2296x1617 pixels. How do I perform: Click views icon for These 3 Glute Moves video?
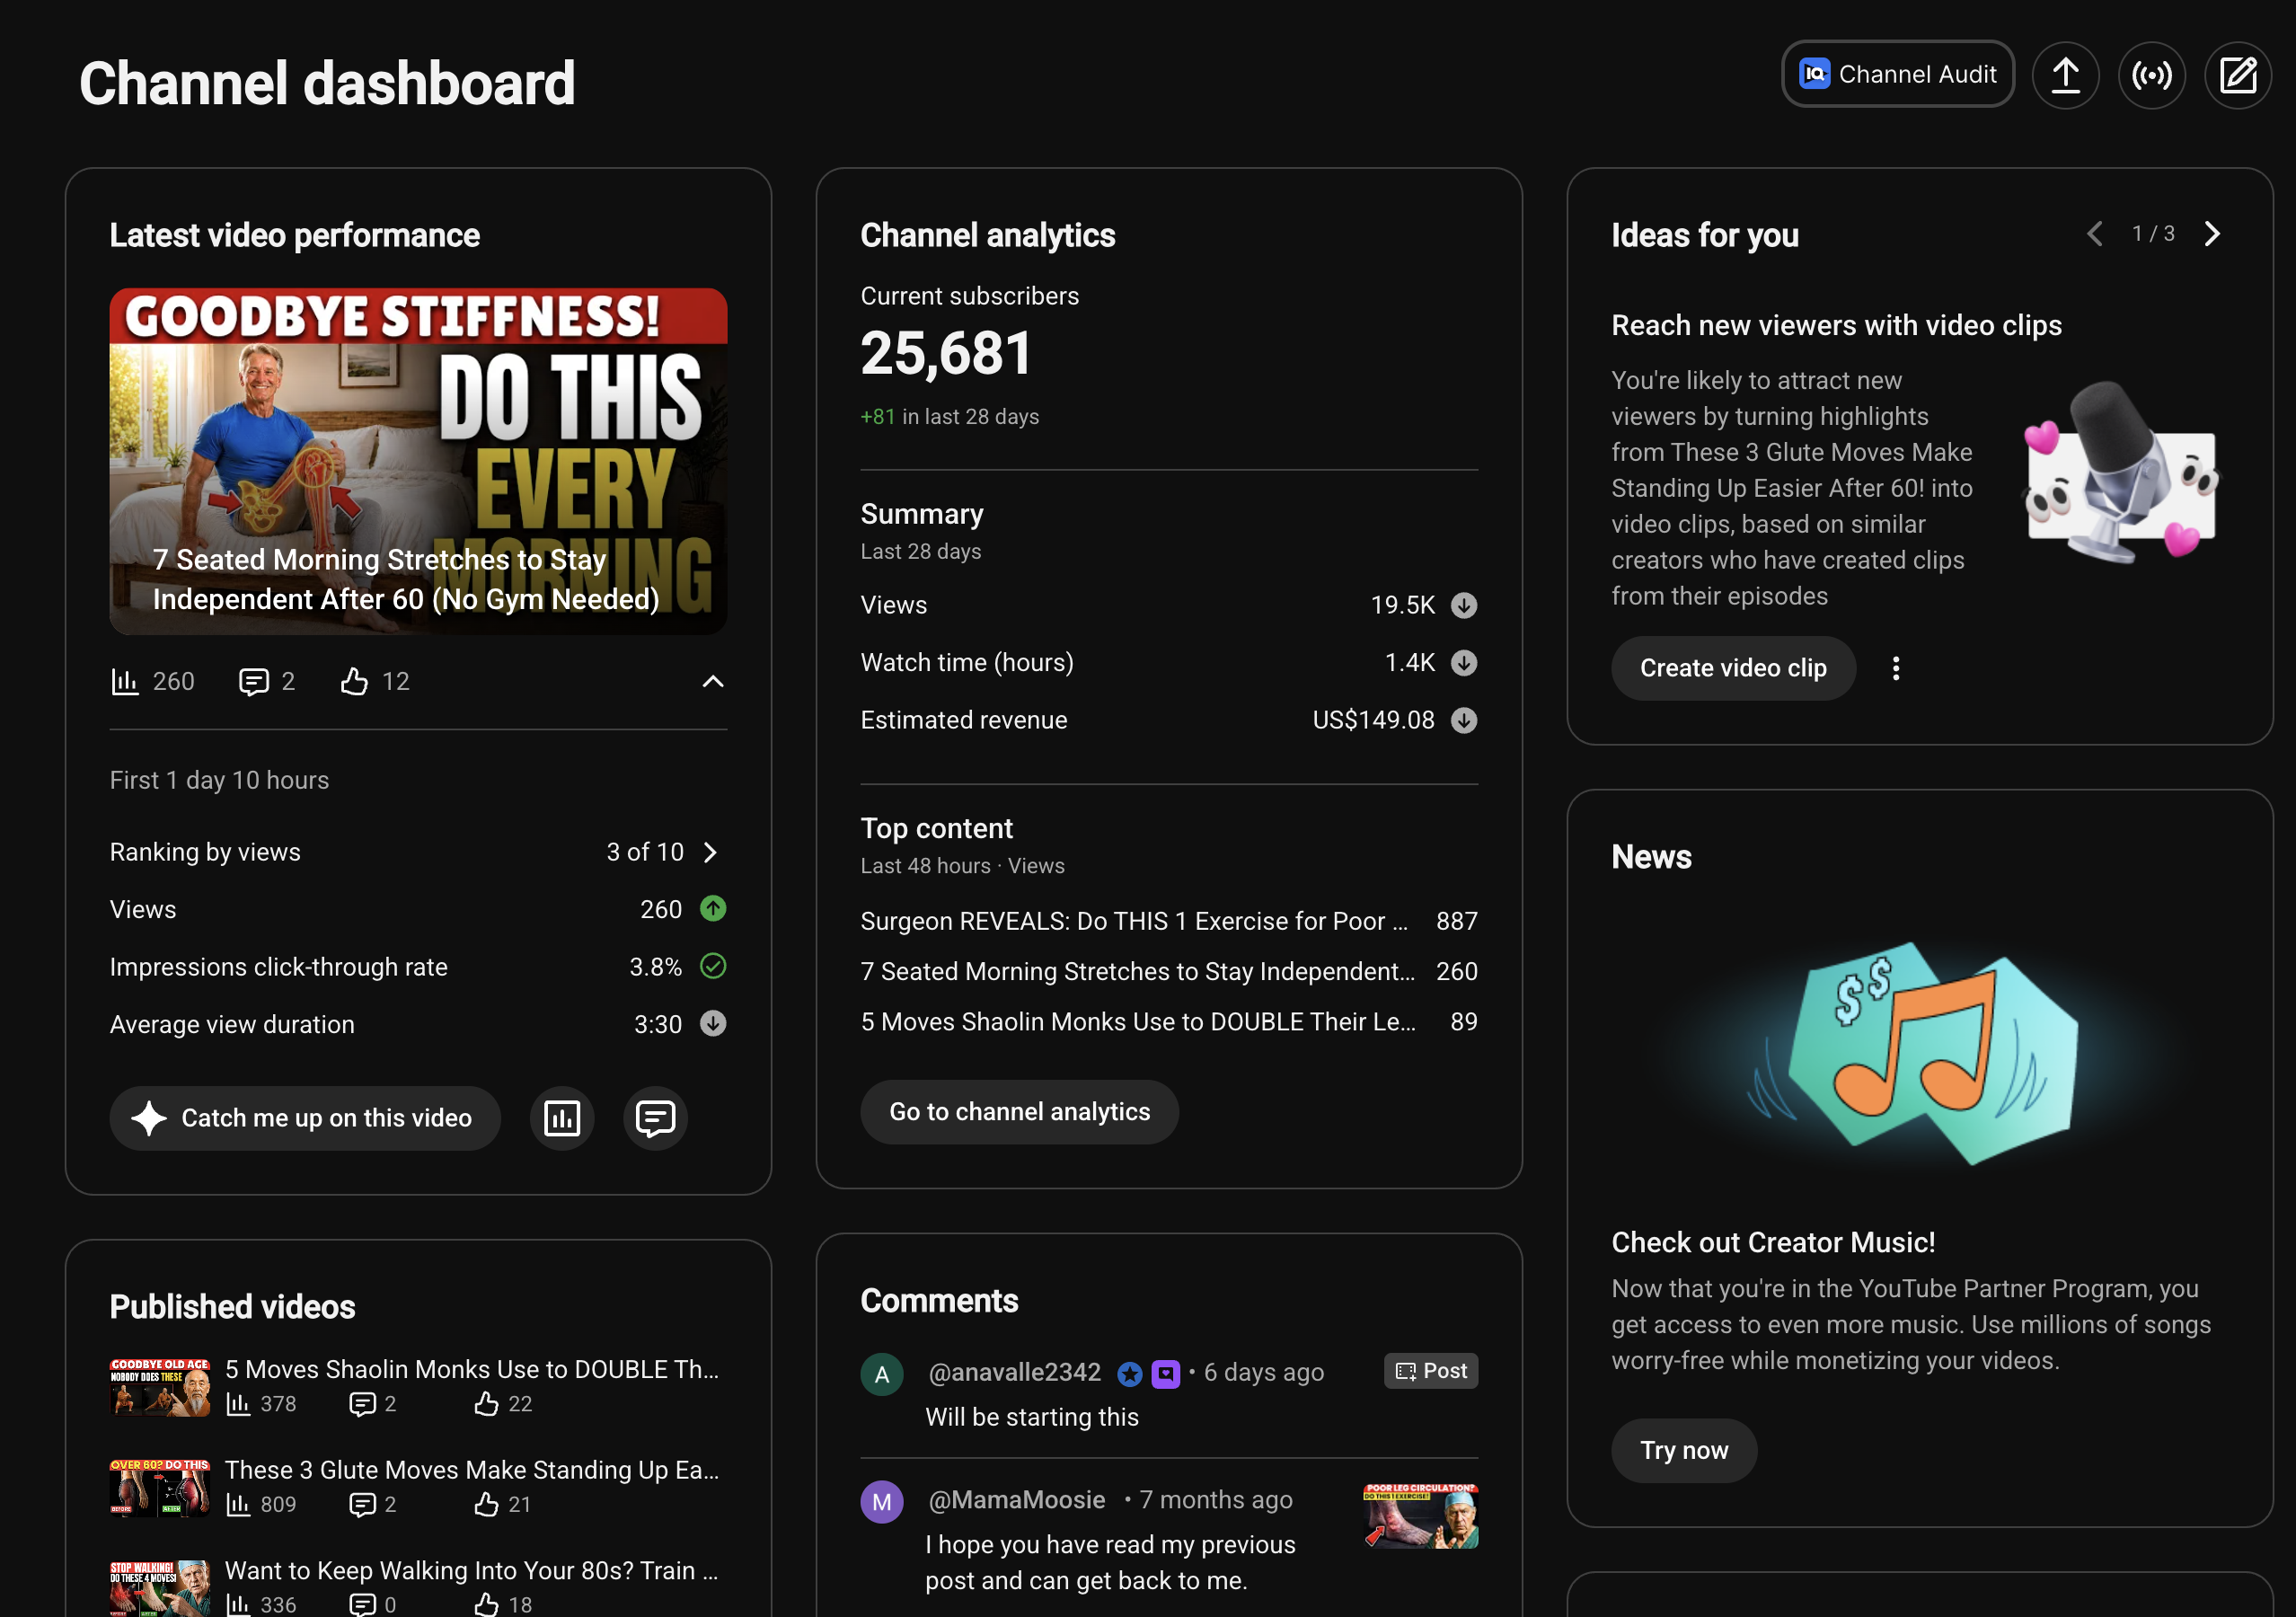pos(238,1504)
